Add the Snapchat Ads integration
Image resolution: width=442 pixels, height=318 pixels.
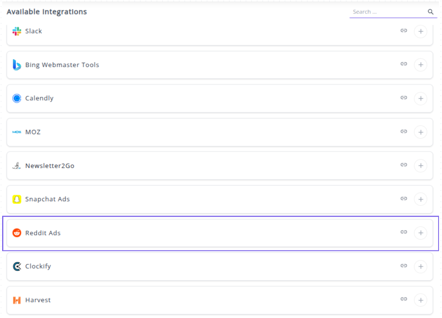coord(420,199)
